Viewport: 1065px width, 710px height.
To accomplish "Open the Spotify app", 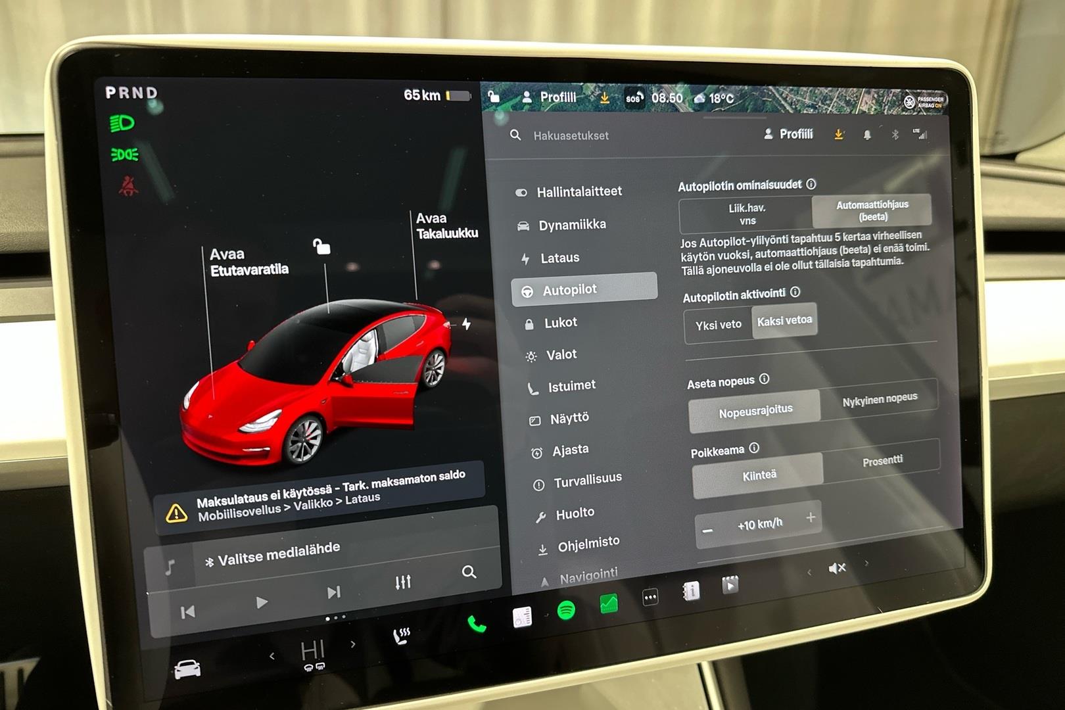I will [x=566, y=611].
